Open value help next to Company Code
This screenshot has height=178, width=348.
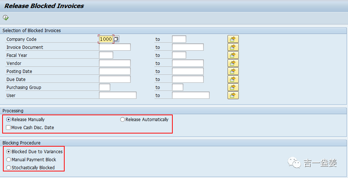coord(116,39)
